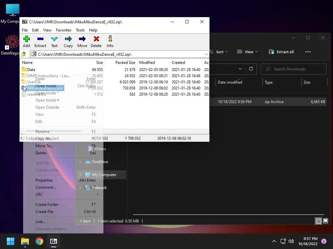Open Google Chrome from the taskbar
333x249 pixels.
[x=39, y=241]
